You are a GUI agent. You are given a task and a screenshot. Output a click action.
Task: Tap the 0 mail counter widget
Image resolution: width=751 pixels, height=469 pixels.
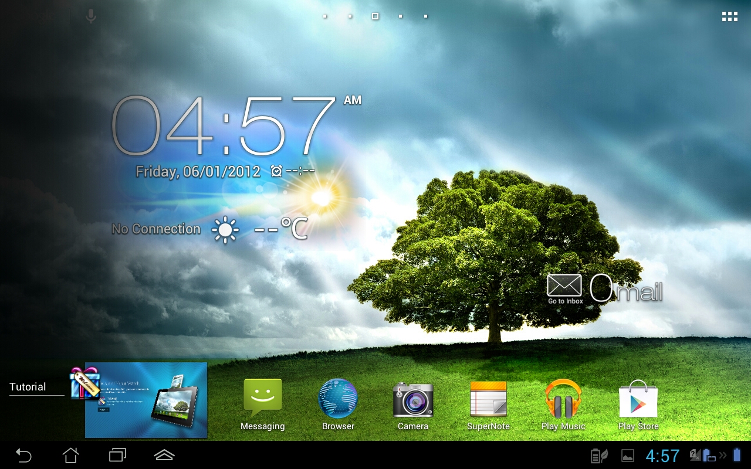[626, 288]
